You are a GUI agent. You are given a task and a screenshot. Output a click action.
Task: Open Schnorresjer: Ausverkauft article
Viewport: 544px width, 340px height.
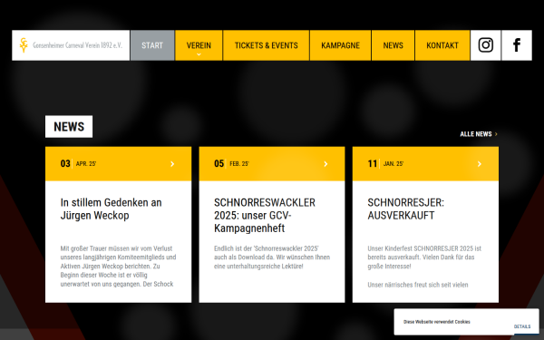[x=405, y=209]
